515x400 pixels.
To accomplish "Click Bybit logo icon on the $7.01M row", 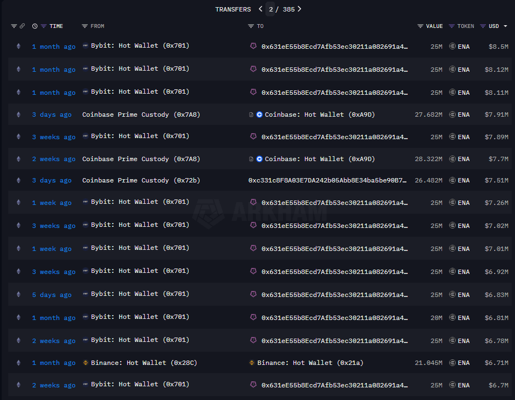I will click(x=86, y=248).
